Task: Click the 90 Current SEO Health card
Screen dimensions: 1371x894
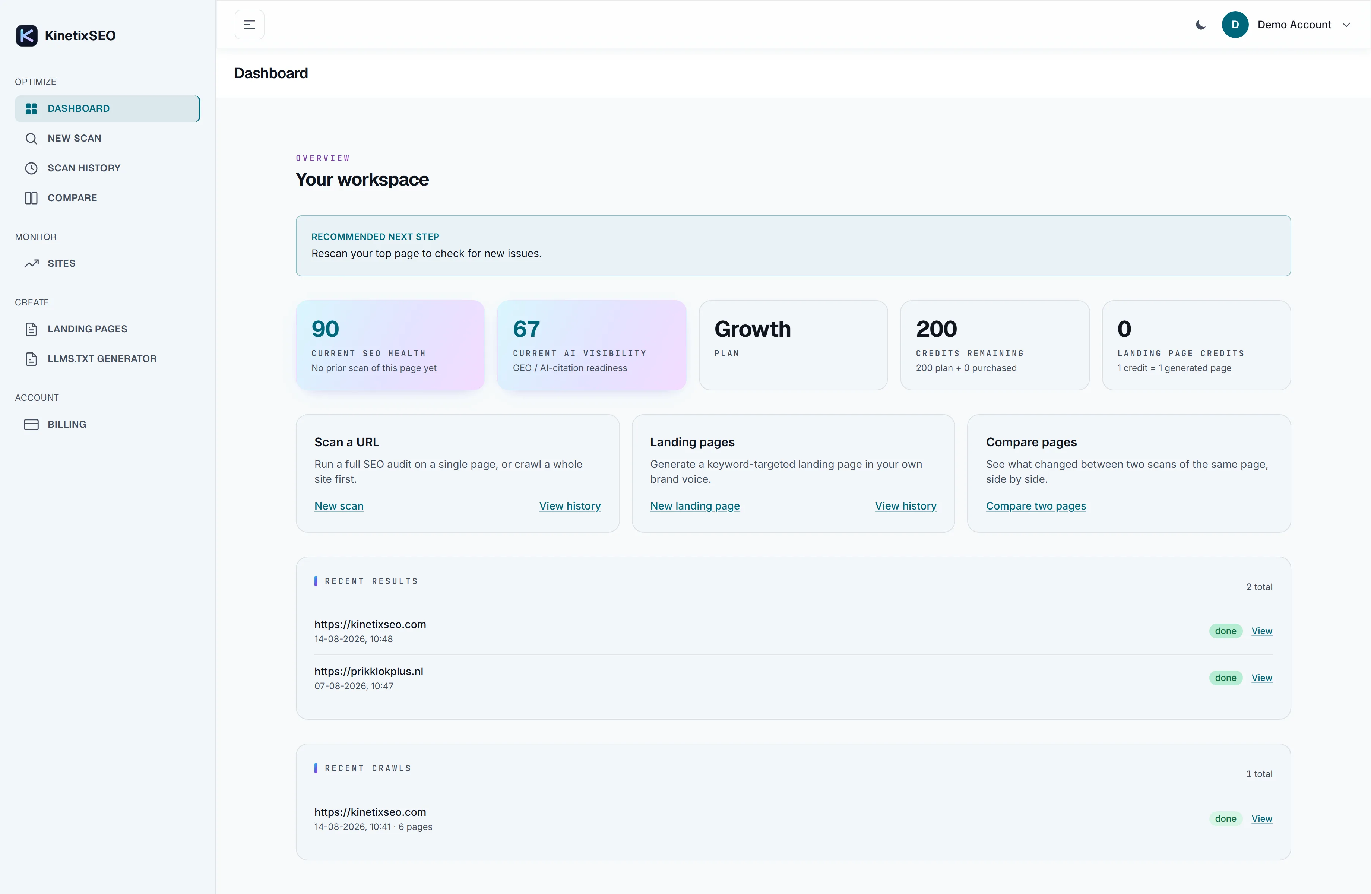Action: [x=390, y=345]
